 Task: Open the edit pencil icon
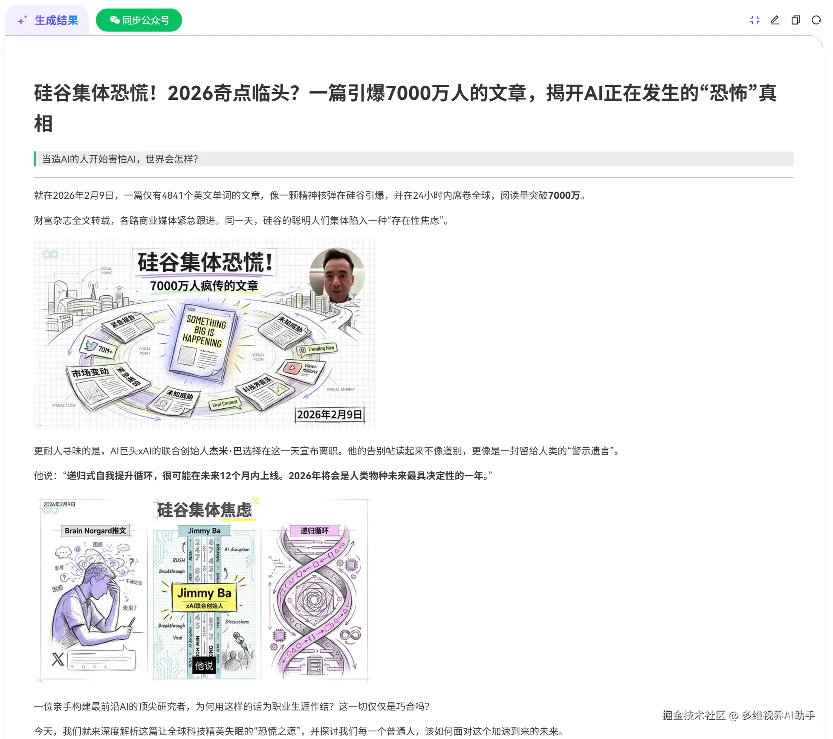tap(775, 20)
